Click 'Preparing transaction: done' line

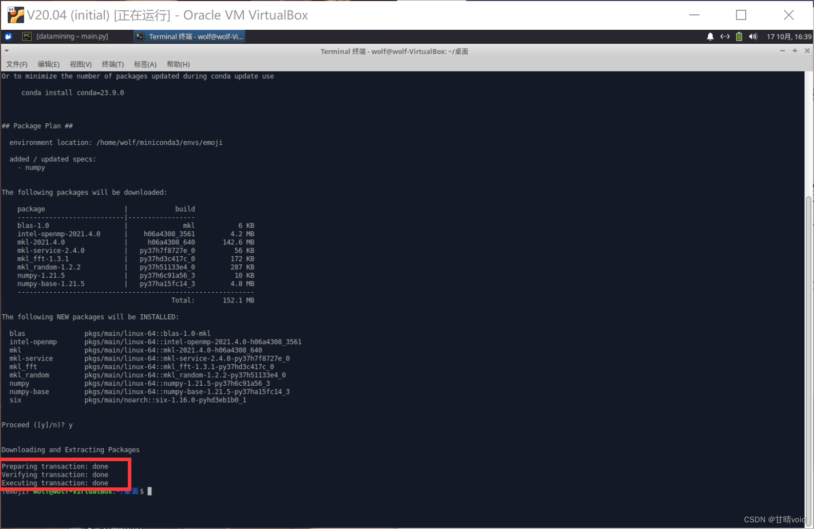tap(55, 466)
